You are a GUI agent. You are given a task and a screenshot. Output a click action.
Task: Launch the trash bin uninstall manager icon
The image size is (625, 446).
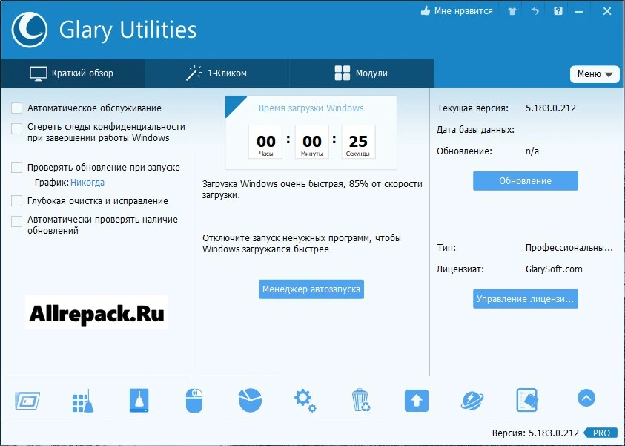[361, 400]
